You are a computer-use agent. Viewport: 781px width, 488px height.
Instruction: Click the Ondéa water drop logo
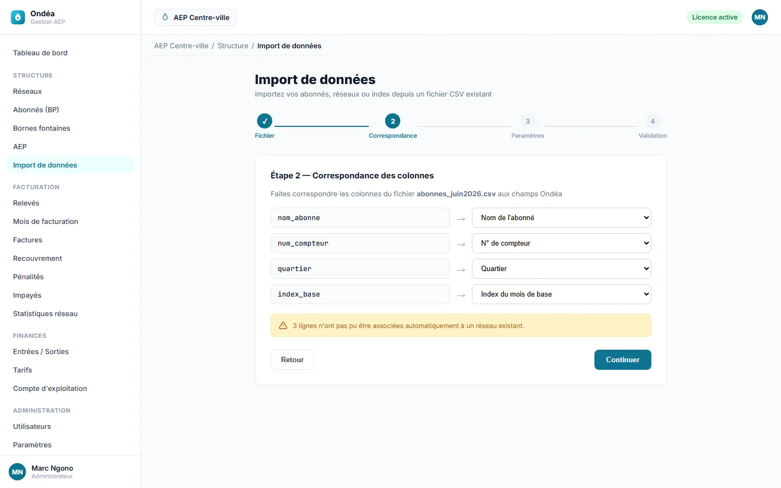(x=18, y=17)
